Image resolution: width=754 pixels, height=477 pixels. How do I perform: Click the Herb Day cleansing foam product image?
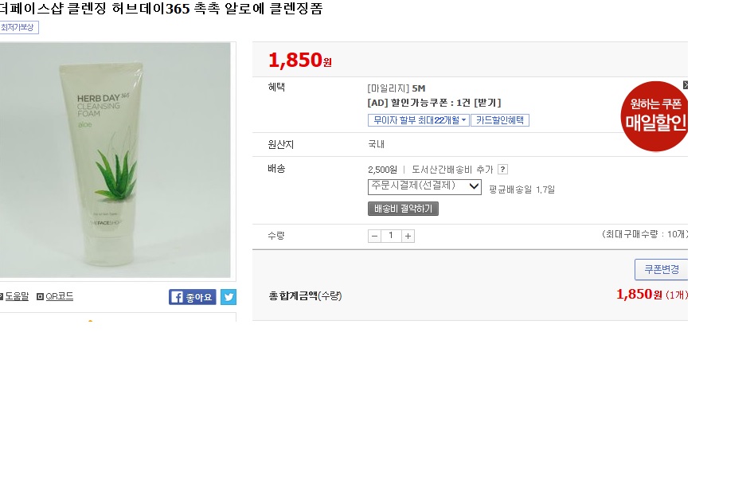click(115, 159)
